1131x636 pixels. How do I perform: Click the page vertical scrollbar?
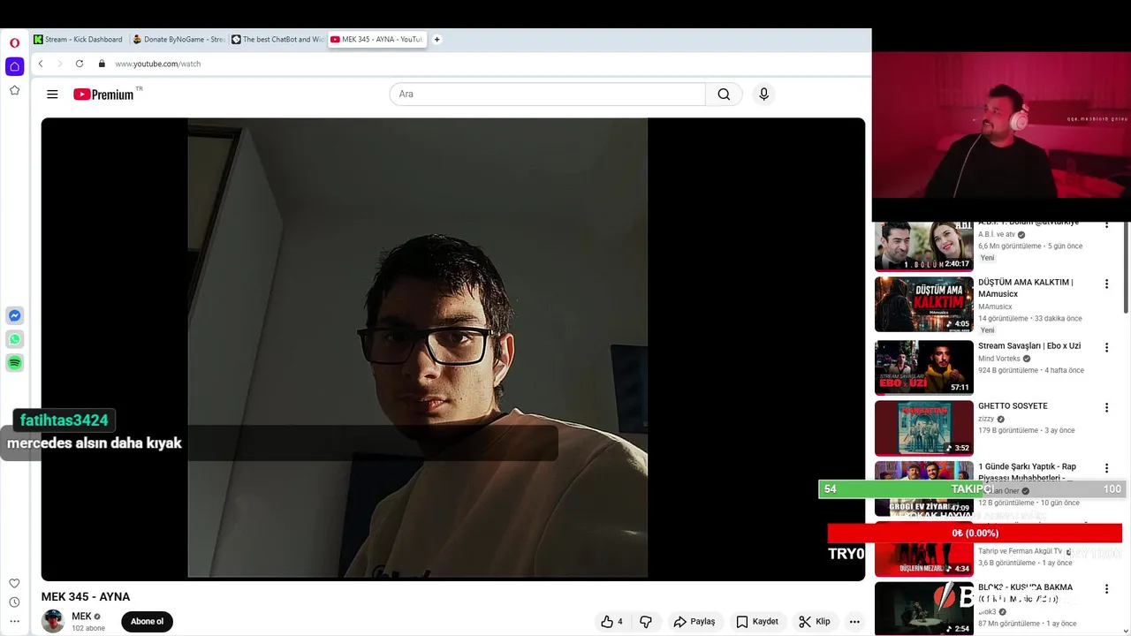pos(1126,267)
